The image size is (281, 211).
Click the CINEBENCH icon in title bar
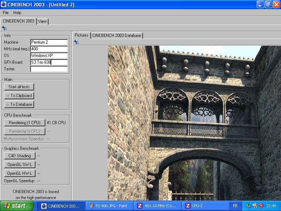coord(4,4)
